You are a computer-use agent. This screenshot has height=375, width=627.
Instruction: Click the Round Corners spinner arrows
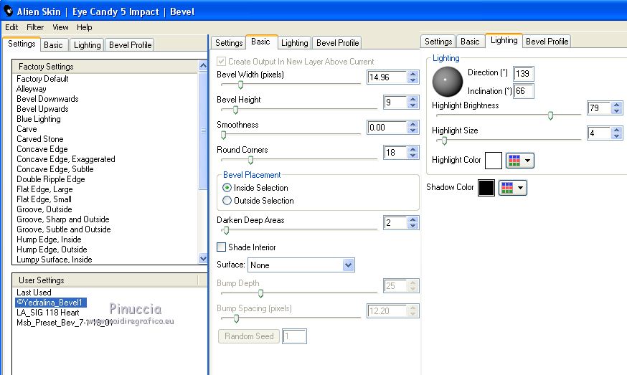click(x=413, y=152)
